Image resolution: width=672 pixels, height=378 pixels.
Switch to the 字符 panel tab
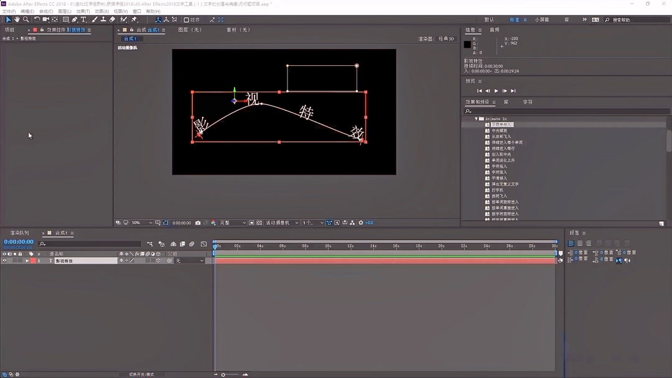coord(528,102)
